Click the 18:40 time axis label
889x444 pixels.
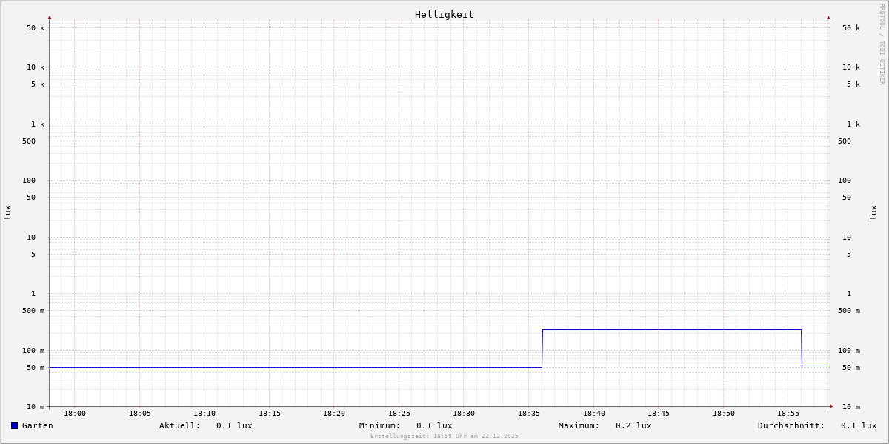594,414
